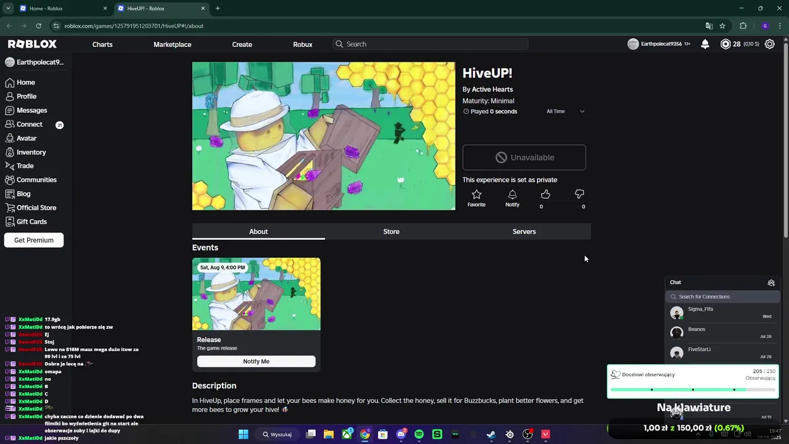Screen dimensions: 789x444
Task: Open File Explorer from the taskbar
Action: 329,434
